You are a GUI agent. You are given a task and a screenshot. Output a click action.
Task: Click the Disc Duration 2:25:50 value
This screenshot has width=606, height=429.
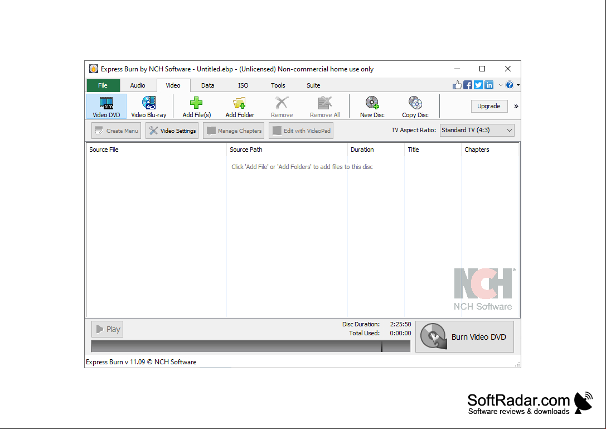click(x=400, y=324)
